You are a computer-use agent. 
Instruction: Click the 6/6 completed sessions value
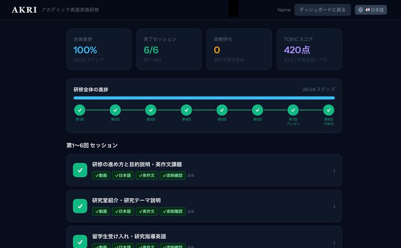pos(151,50)
